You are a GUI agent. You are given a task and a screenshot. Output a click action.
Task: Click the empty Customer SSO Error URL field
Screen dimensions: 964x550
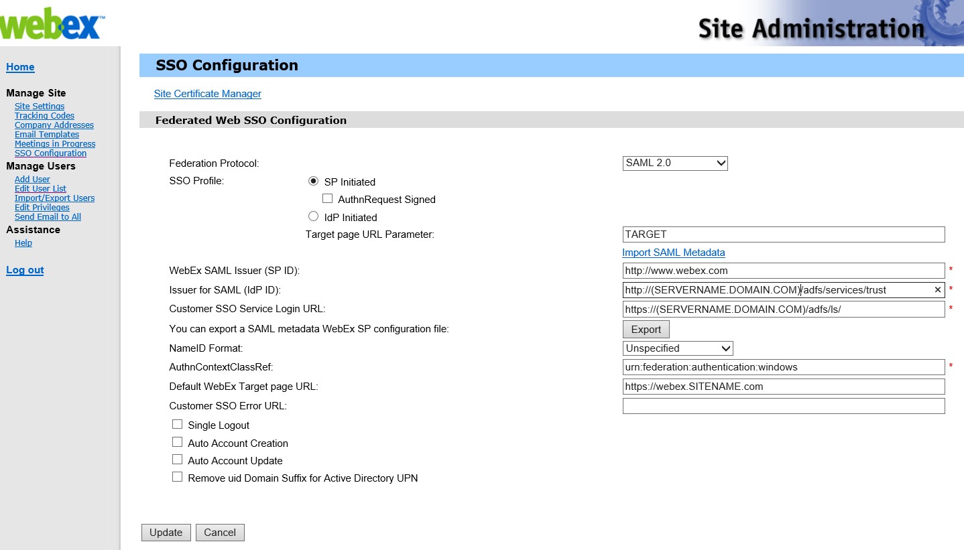[784, 406]
